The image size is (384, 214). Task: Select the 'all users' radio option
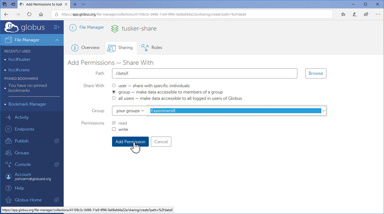click(x=114, y=98)
